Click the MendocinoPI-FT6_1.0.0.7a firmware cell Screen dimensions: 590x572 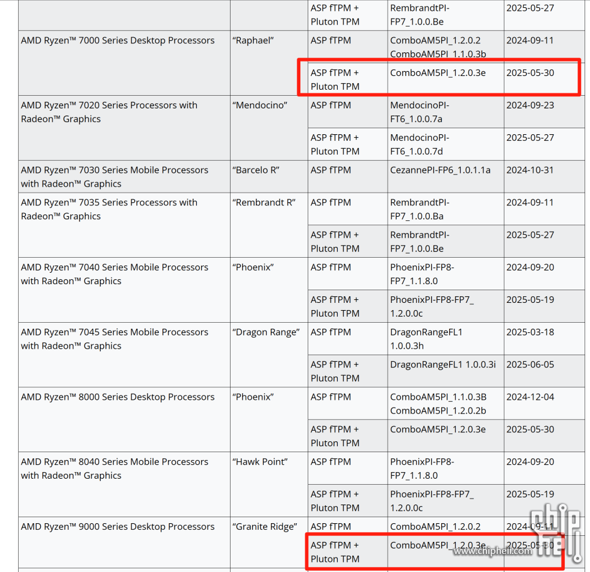(x=446, y=112)
